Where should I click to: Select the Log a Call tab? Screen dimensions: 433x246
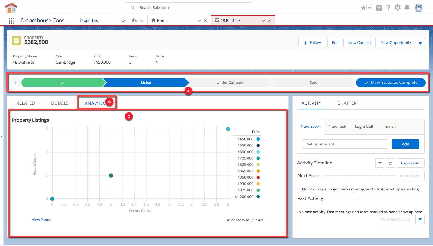point(364,127)
